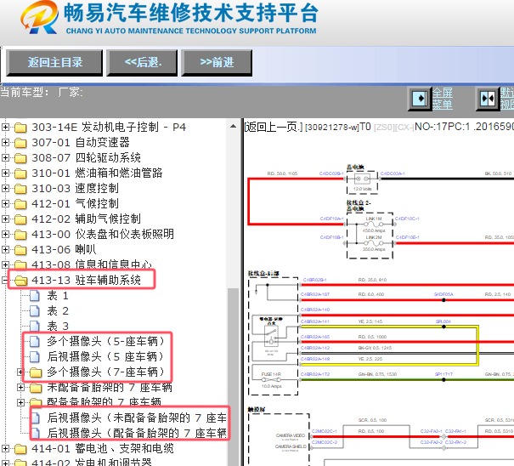Click folder icon of 310-01 燃油箱和燃油管路
514x466 pixels.
click(20, 173)
